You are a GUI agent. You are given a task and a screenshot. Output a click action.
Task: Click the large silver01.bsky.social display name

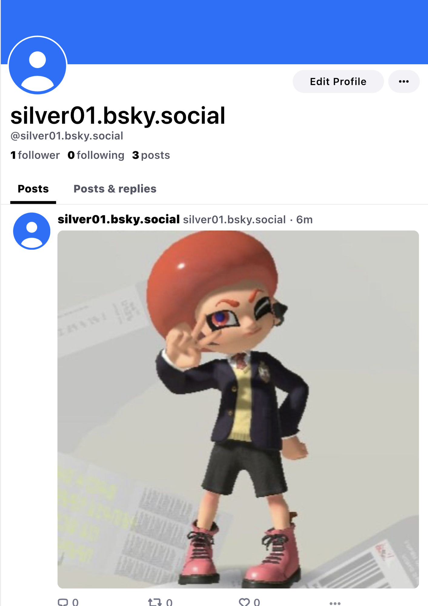pyautogui.click(x=118, y=116)
